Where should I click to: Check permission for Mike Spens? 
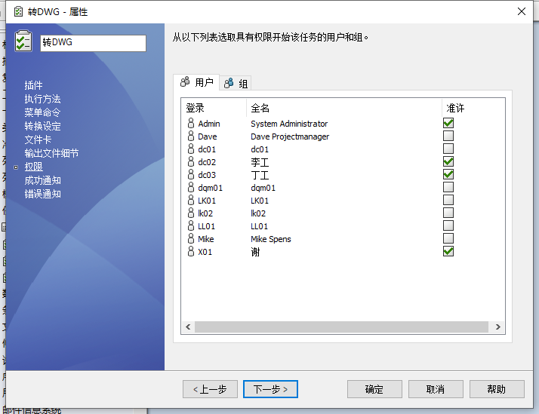pyautogui.click(x=448, y=238)
